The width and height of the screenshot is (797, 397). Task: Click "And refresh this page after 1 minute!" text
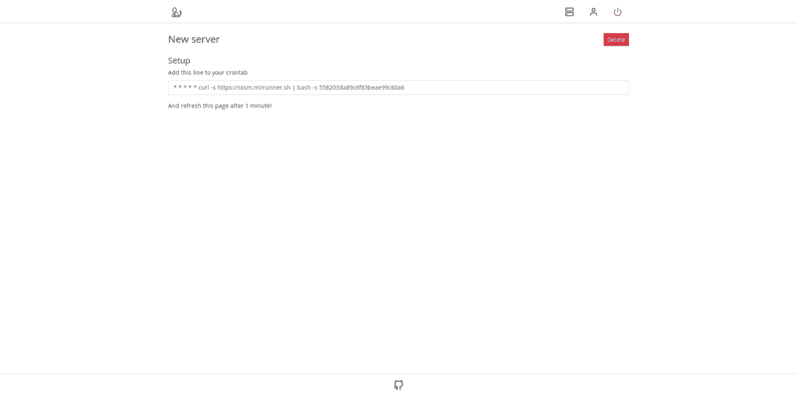(x=220, y=106)
